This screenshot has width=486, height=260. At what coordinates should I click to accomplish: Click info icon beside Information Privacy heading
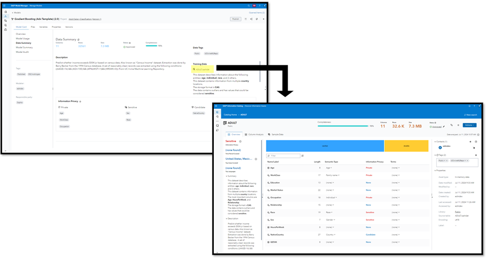[x=80, y=101]
